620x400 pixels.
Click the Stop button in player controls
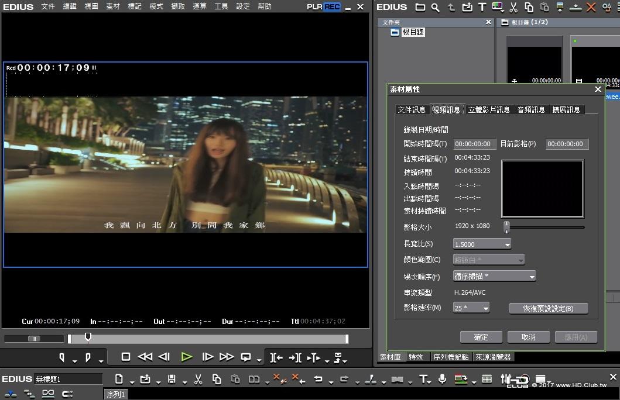126,357
